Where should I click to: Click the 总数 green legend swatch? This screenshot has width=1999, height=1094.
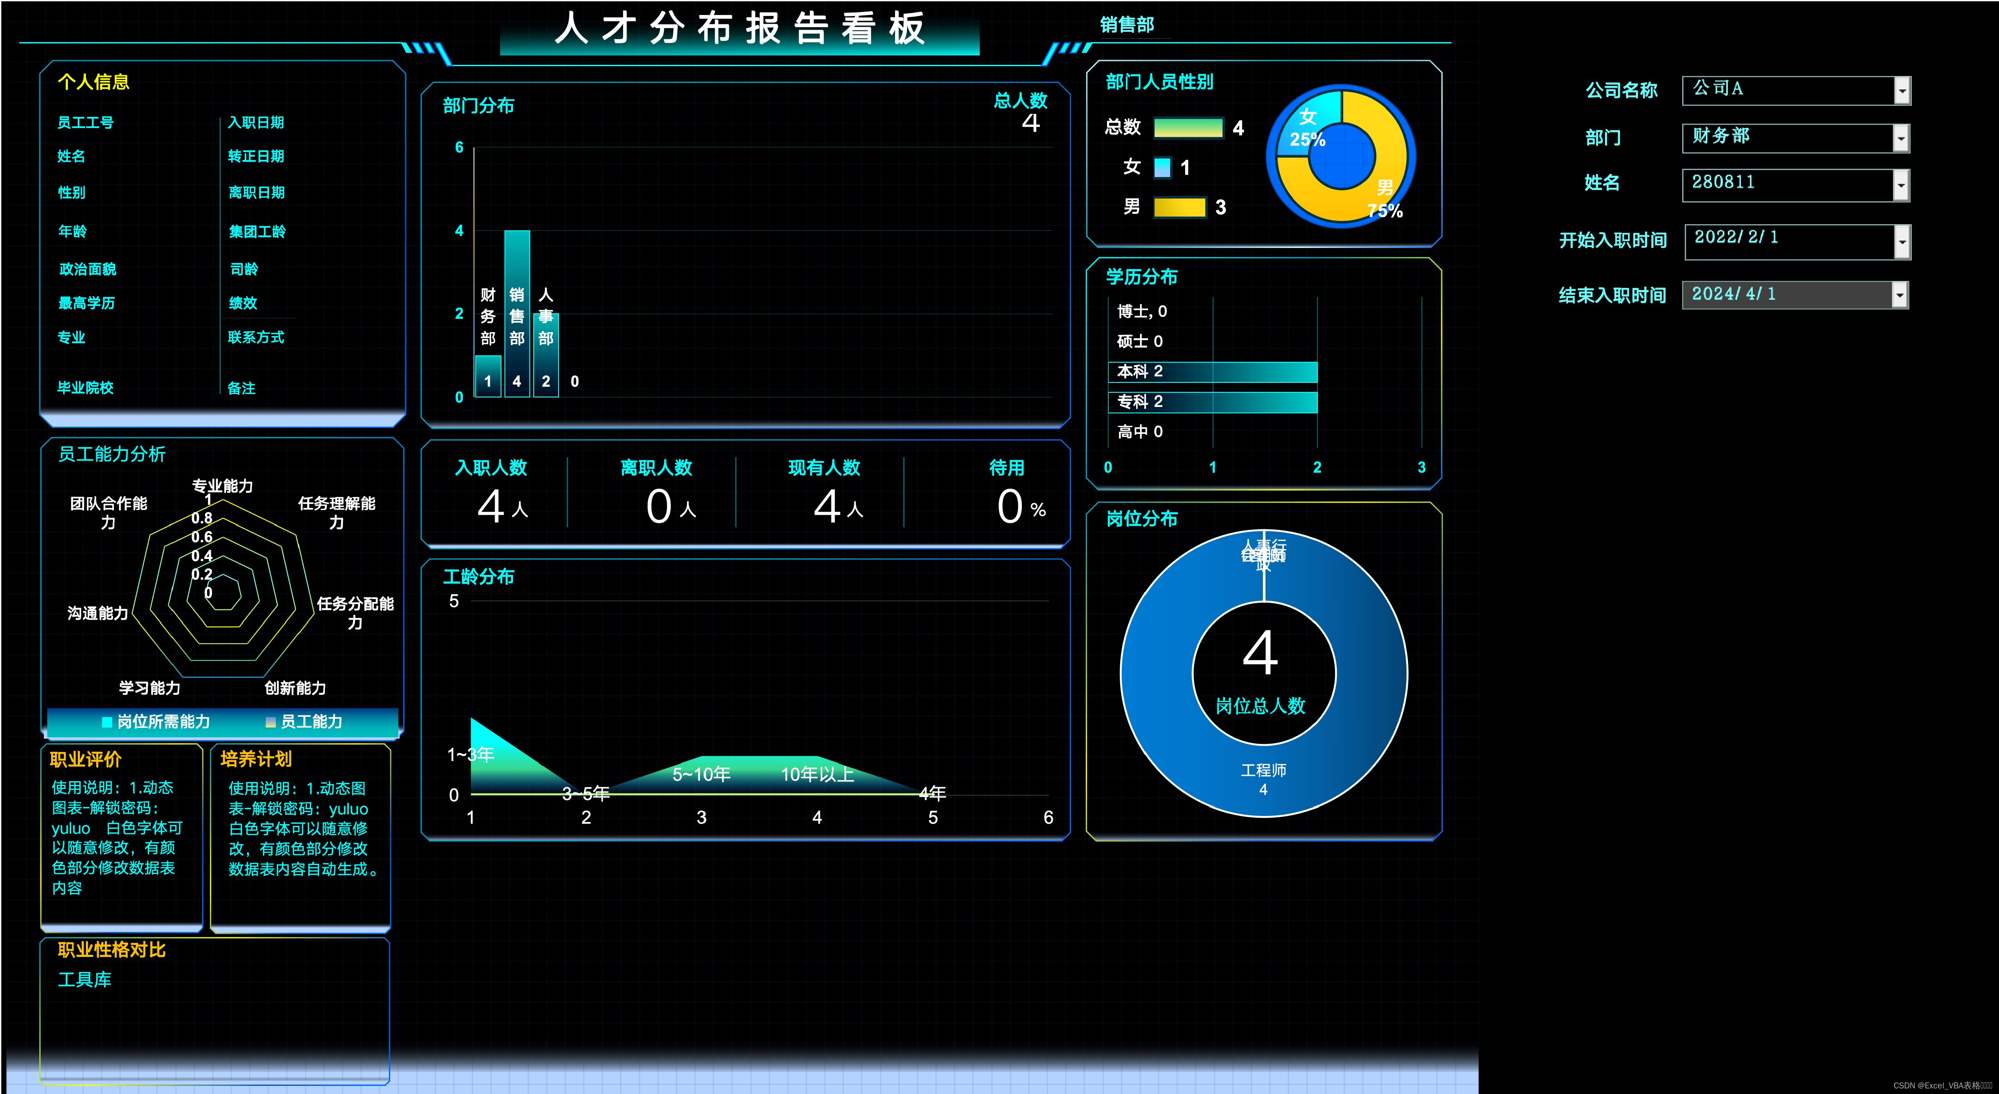coord(1188,127)
